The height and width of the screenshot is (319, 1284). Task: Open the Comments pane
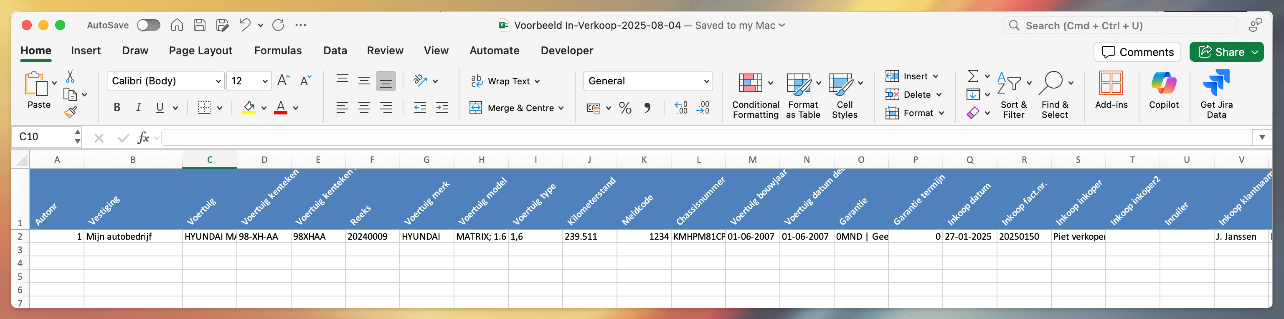[1137, 52]
